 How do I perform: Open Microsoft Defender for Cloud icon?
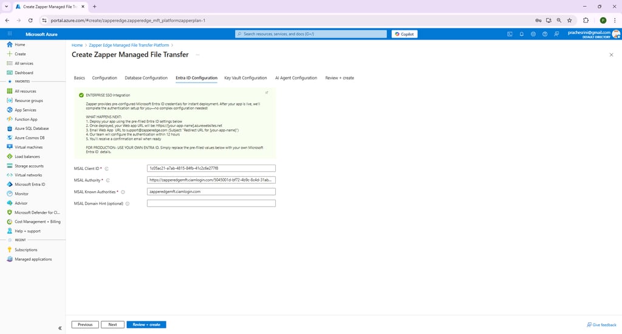10,213
